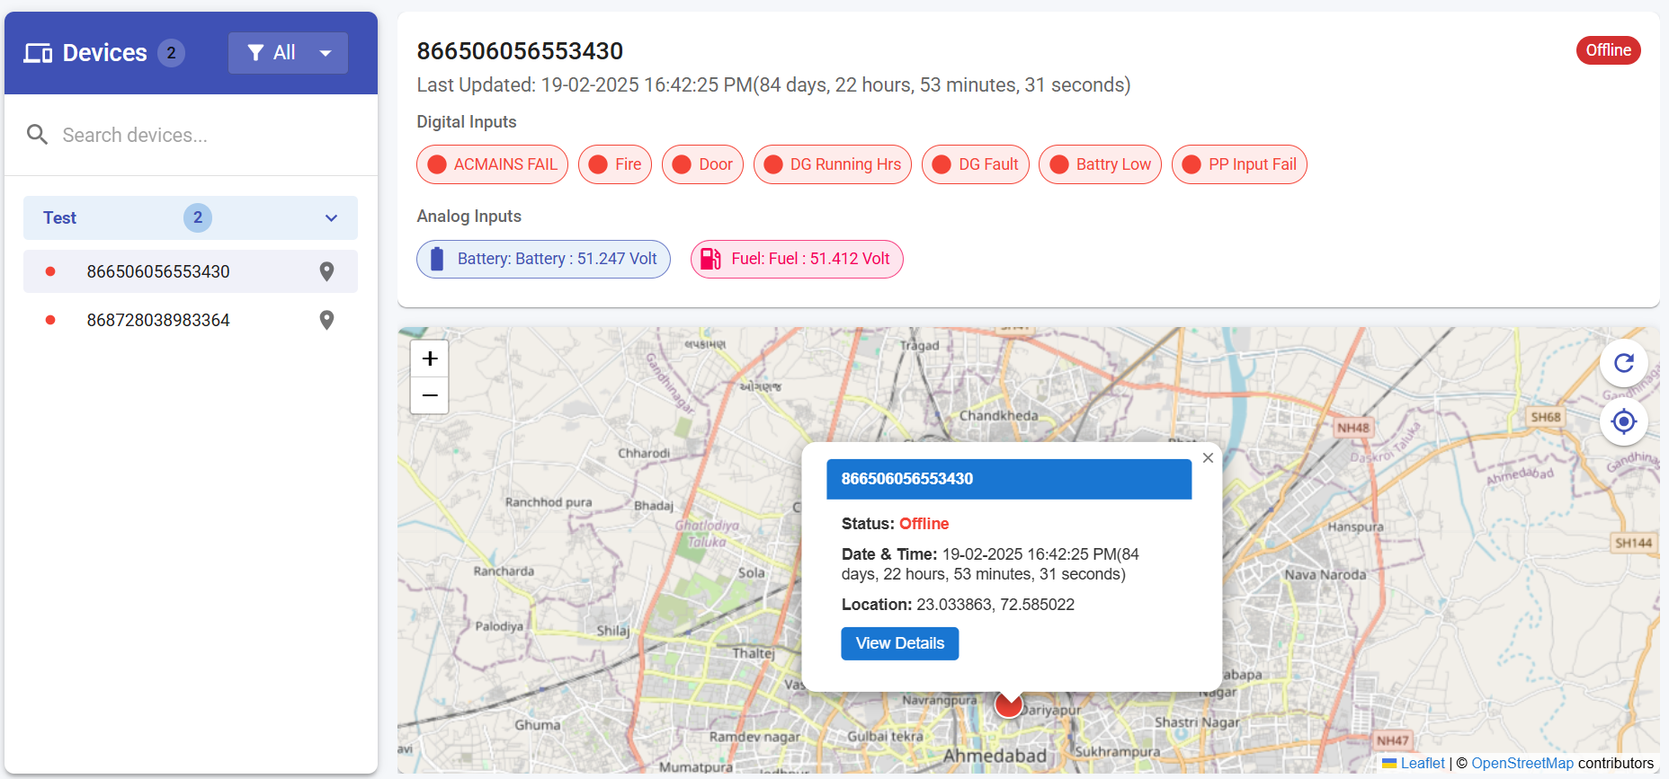
Task: Click the Test group count badge
Action: tap(198, 217)
